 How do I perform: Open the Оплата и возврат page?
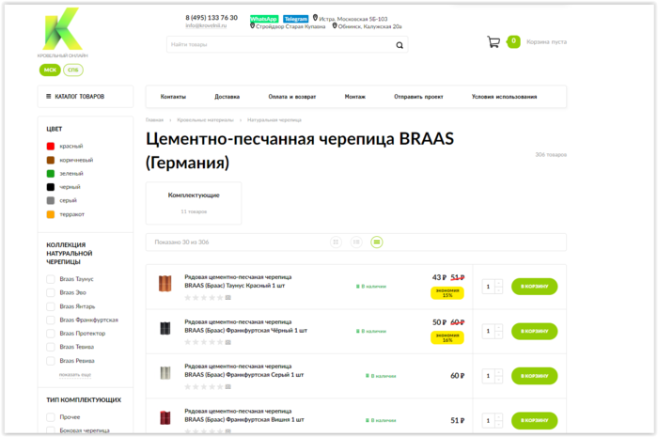(x=292, y=97)
